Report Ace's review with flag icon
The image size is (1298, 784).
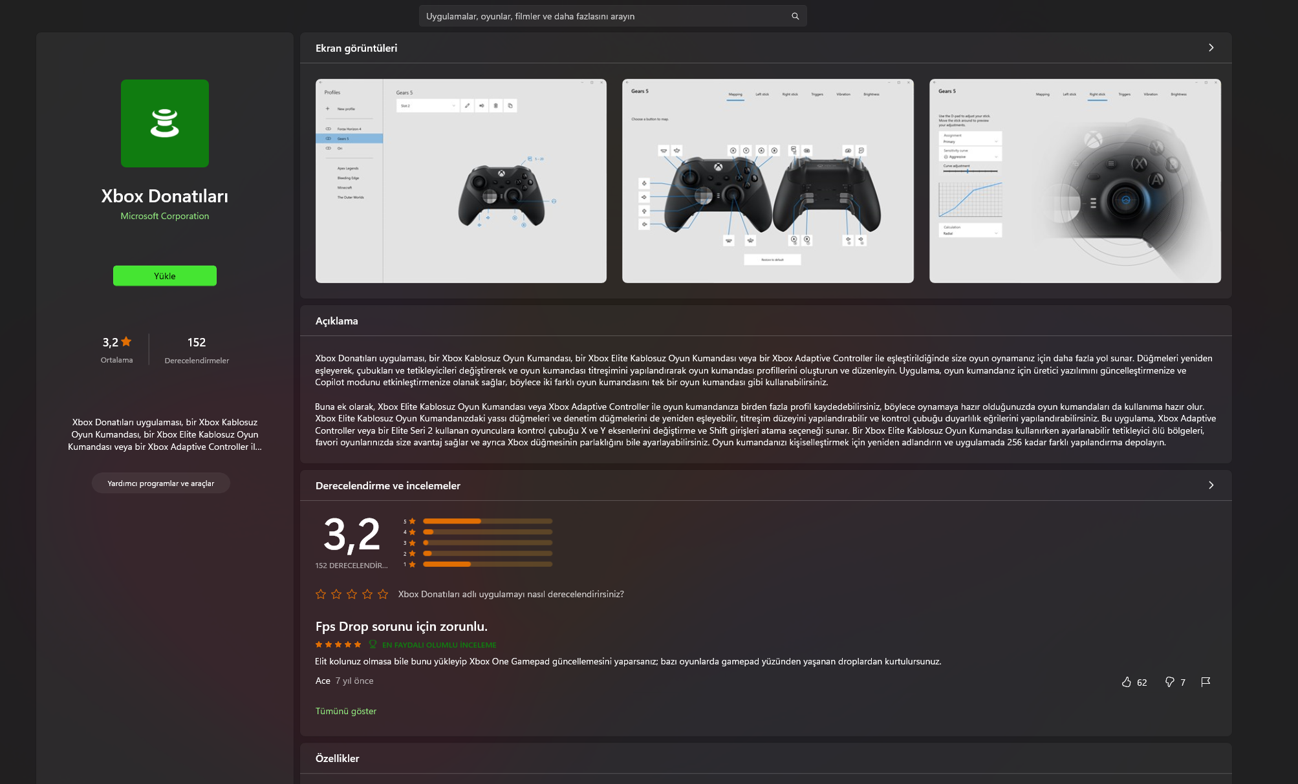point(1206,682)
